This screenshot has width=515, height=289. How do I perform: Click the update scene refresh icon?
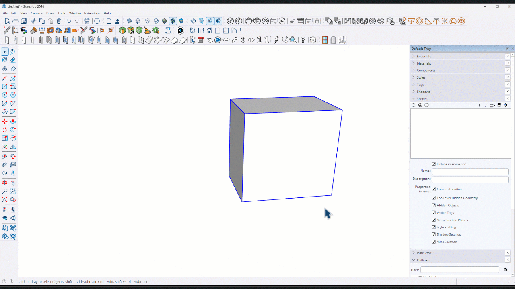[x=414, y=105]
